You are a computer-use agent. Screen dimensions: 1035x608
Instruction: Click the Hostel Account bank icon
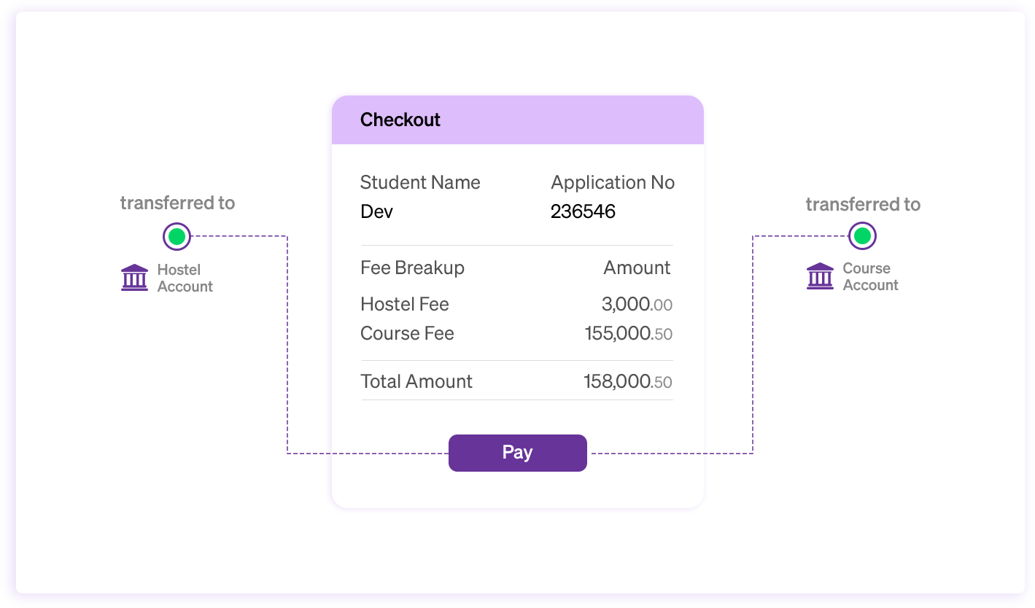pos(134,278)
